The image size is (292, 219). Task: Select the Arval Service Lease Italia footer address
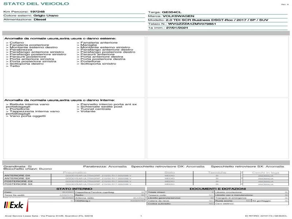[x=49, y=216]
